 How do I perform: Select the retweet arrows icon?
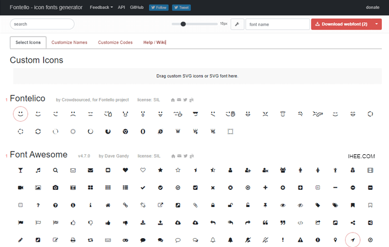click(91, 240)
